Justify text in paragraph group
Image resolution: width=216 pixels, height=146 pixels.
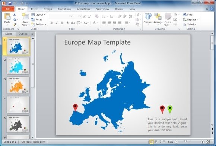coord(120,23)
